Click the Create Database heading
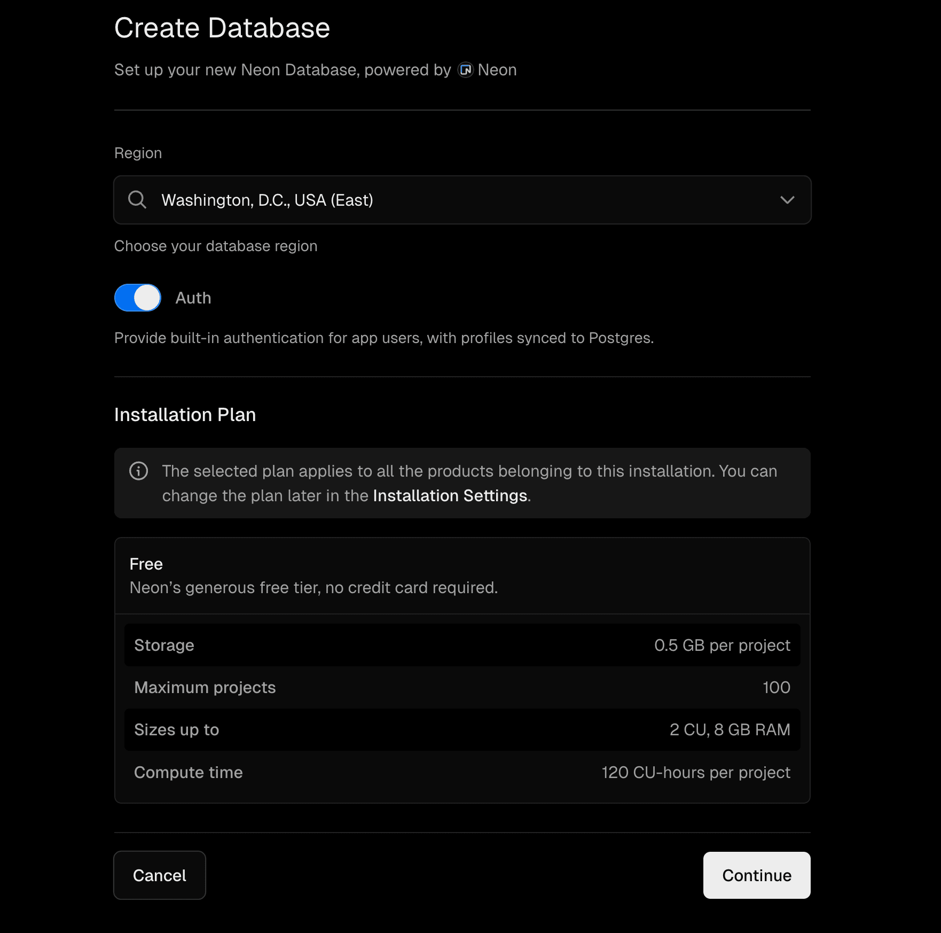The image size is (941, 933). click(222, 27)
